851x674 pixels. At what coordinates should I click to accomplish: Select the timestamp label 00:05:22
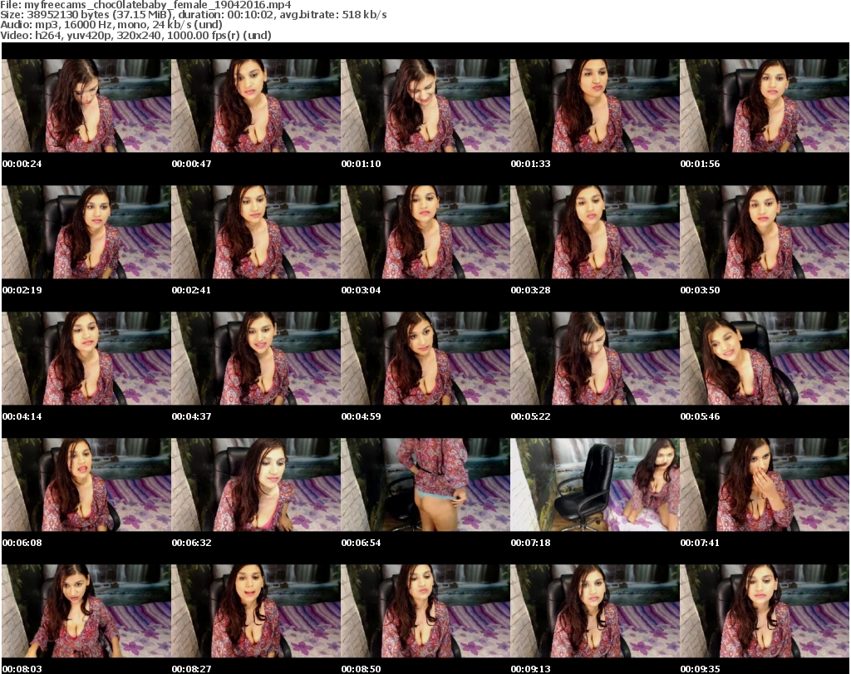(530, 416)
